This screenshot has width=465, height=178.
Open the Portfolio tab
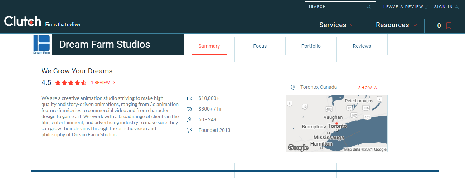pyautogui.click(x=311, y=46)
